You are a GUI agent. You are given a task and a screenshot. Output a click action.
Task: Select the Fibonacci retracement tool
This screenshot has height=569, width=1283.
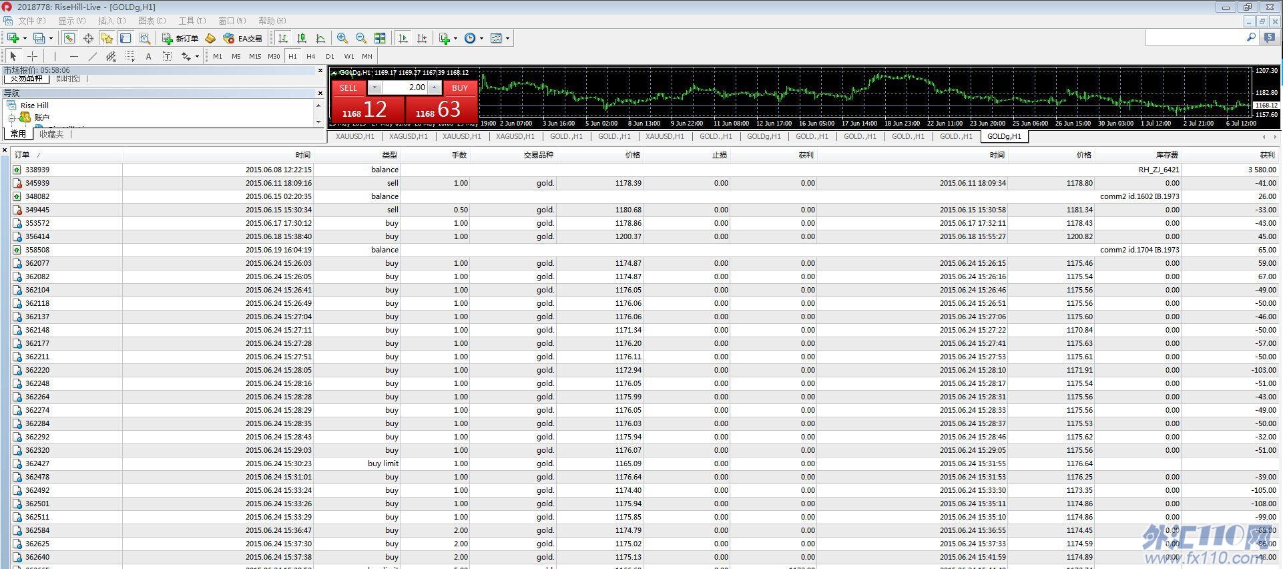pyautogui.click(x=130, y=56)
